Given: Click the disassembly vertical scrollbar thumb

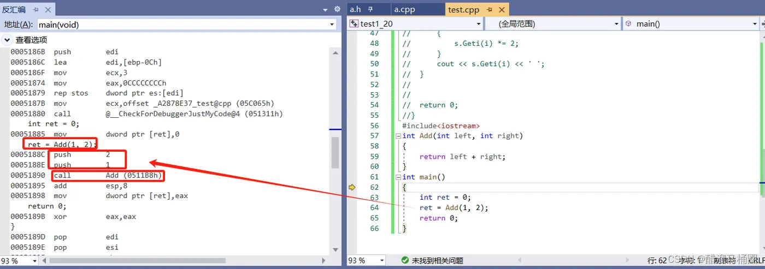Looking at the screenshot, I should tap(336, 152).
